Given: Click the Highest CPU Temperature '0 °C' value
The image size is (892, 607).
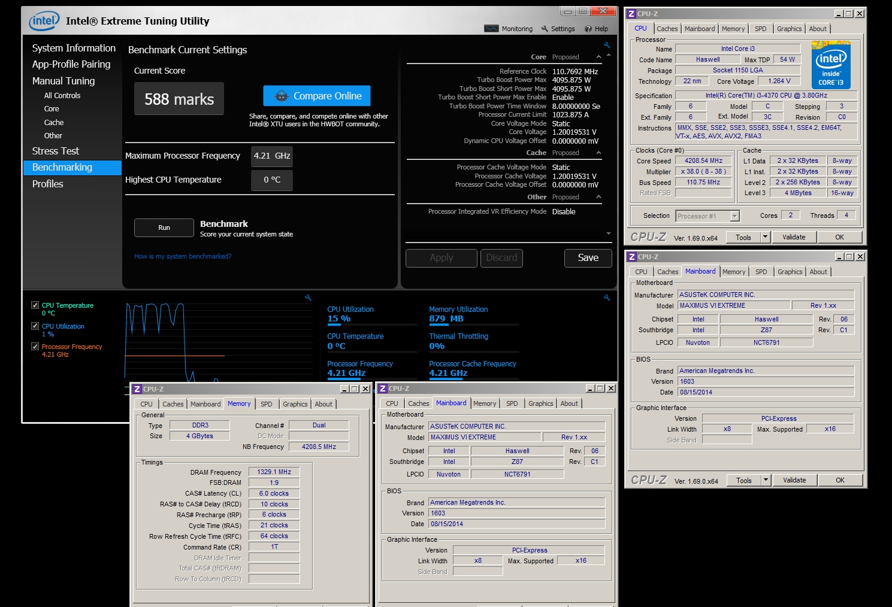Looking at the screenshot, I should pyautogui.click(x=272, y=180).
